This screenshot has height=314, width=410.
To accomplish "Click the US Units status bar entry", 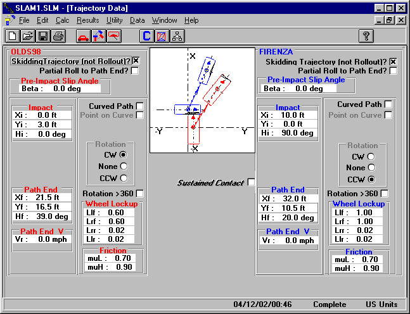I will [381, 305].
